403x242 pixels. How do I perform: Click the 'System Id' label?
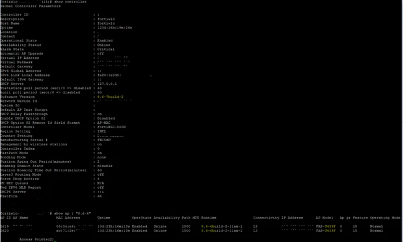tap(10, 105)
